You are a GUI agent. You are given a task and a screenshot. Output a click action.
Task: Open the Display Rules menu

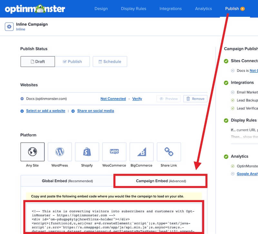click(134, 9)
